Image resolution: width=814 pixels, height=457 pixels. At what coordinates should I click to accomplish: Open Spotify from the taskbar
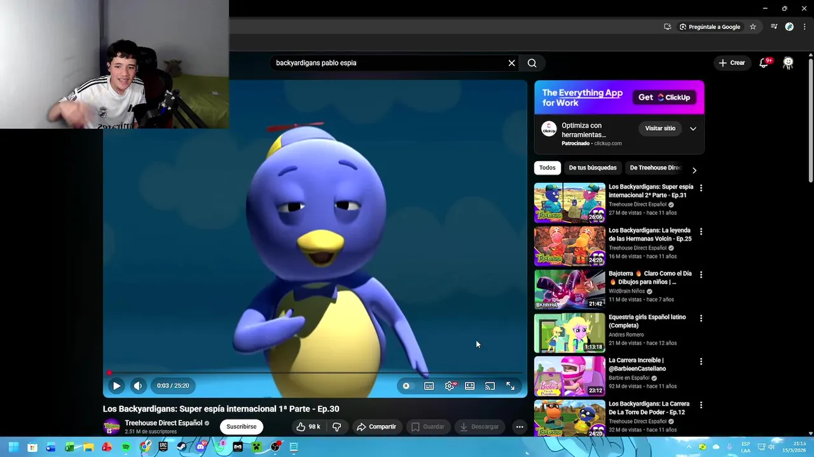click(x=126, y=447)
